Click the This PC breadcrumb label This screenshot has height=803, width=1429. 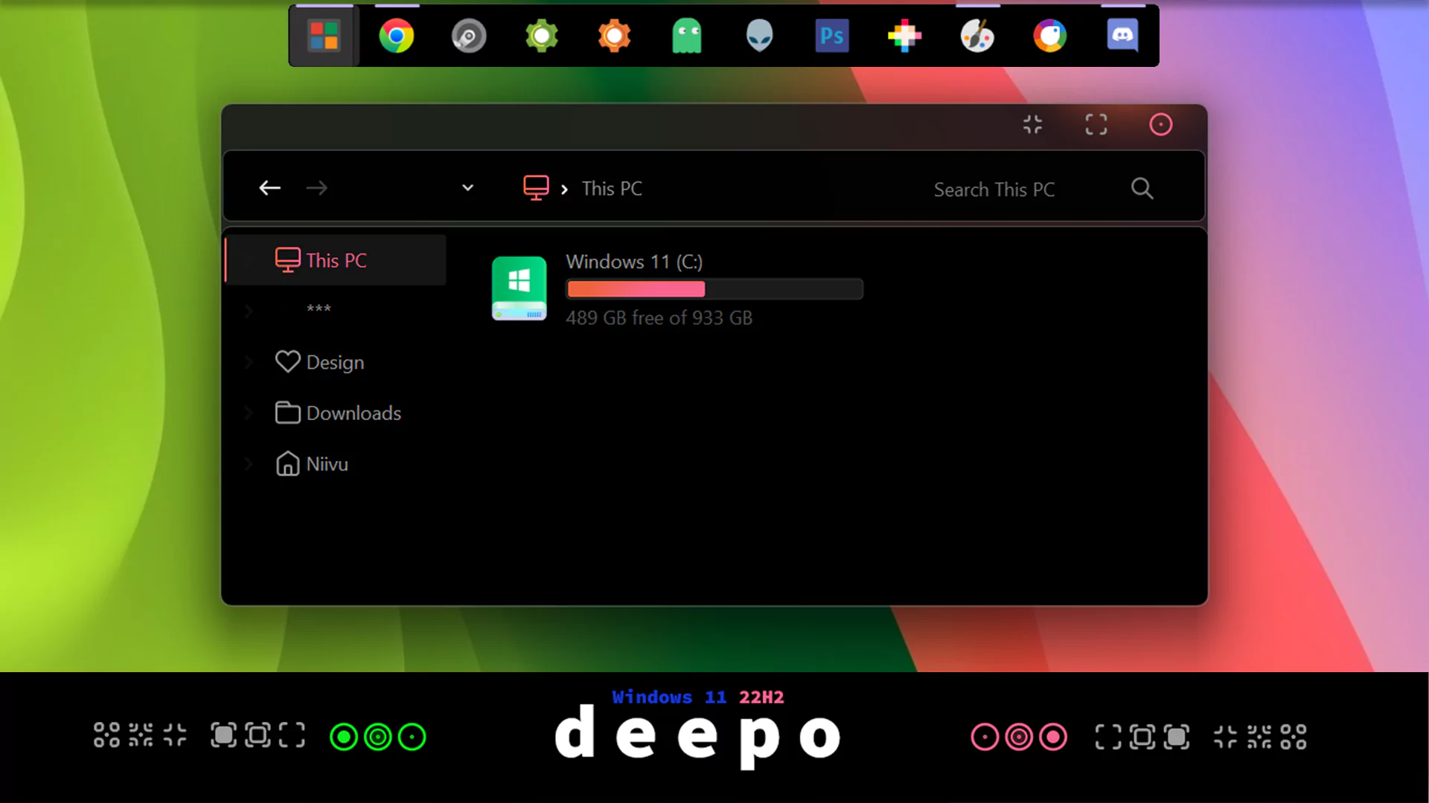coord(612,188)
